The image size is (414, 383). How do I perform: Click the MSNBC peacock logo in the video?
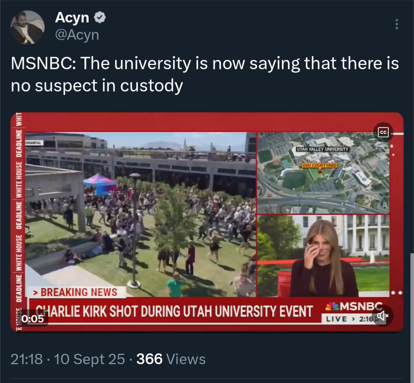[x=332, y=306]
